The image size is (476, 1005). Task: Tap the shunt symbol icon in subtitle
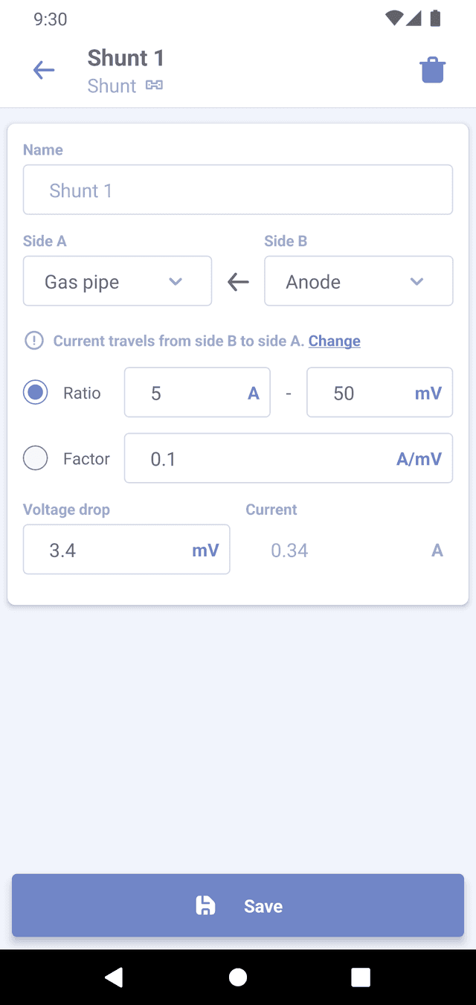coord(154,86)
